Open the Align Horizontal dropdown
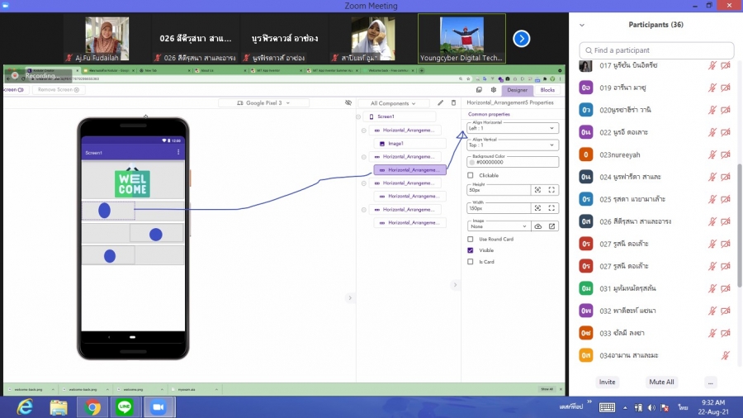The width and height of the screenshot is (743, 418). [513, 128]
